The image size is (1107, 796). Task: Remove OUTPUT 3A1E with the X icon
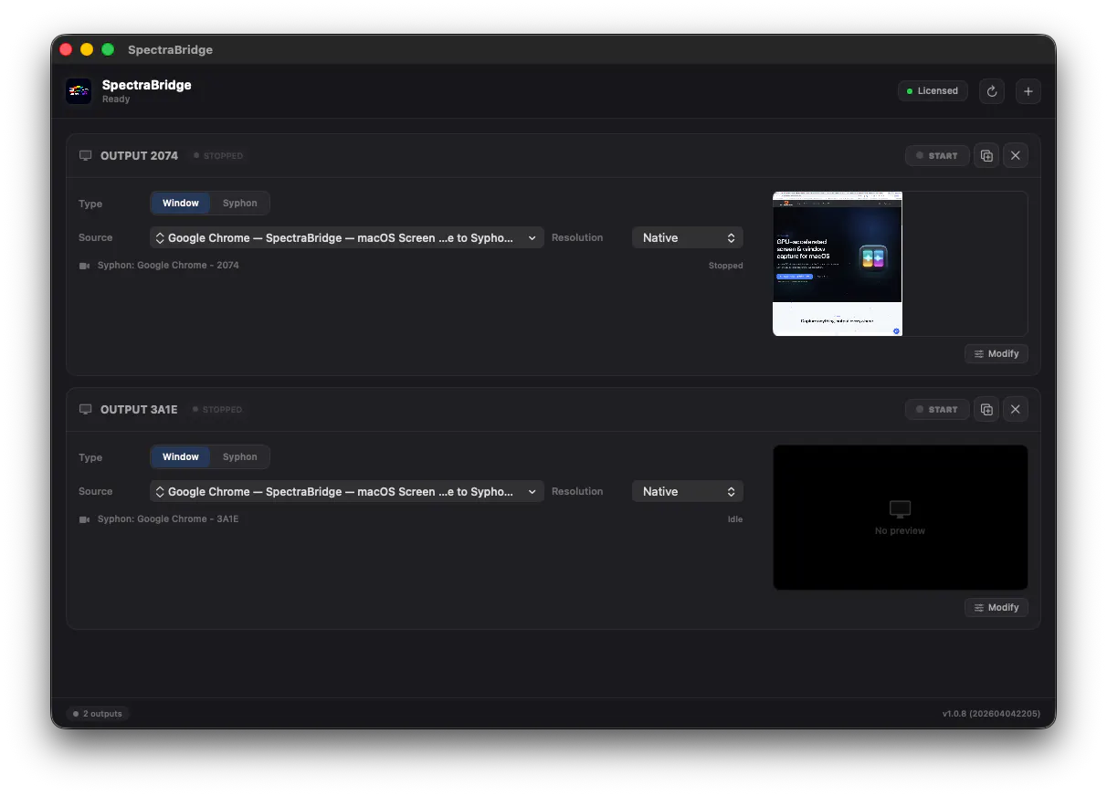click(x=1016, y=410)
